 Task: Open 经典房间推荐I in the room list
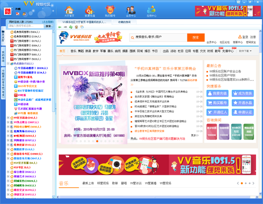[26, 32]
